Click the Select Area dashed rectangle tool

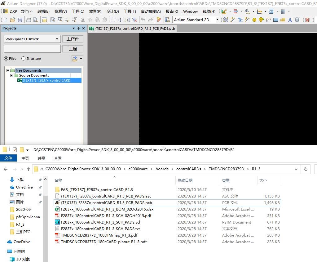click(x=113, y=20)
